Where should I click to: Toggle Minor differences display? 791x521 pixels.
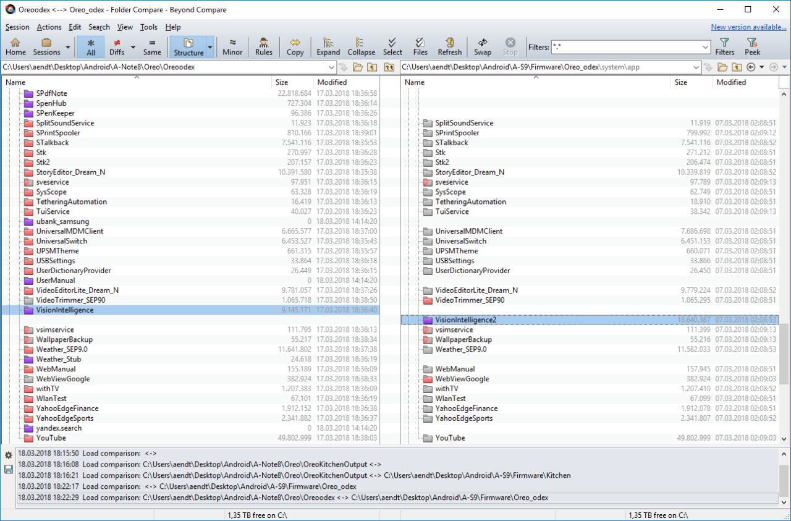pyautogui.click(x=232, y=47)
